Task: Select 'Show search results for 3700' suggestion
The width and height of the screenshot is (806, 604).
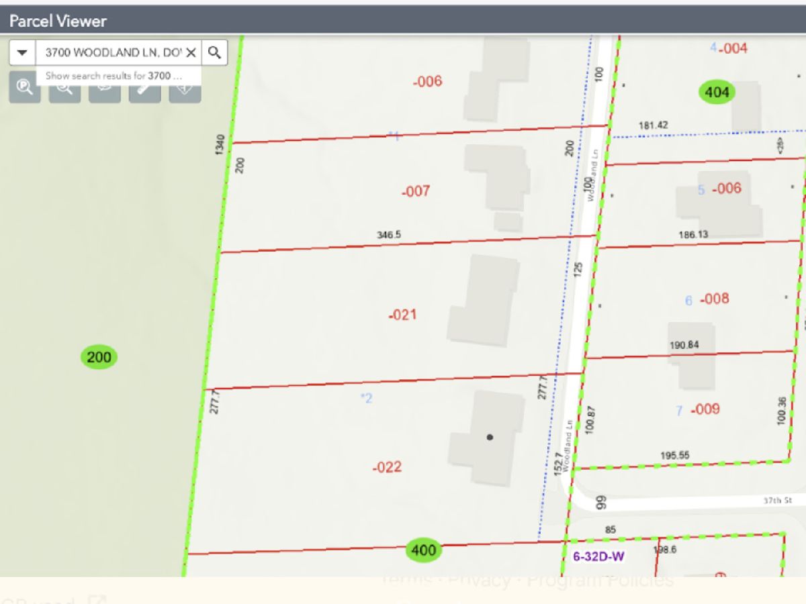Action: (x=114, y=76)
